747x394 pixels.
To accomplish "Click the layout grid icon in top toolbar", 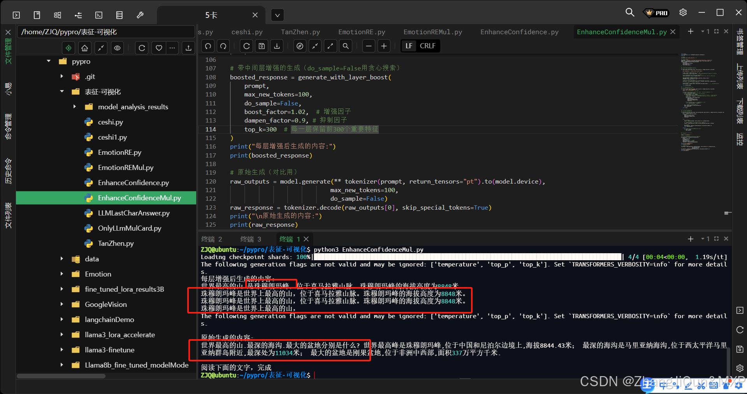I will pos(58,15).
